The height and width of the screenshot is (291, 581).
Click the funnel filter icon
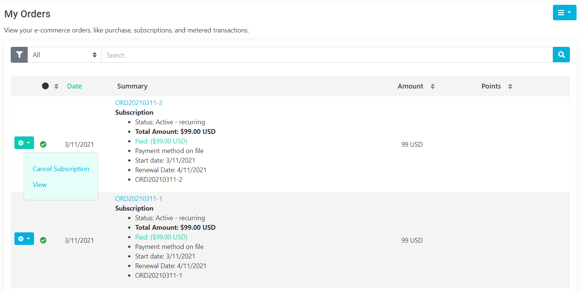point(19,55)
